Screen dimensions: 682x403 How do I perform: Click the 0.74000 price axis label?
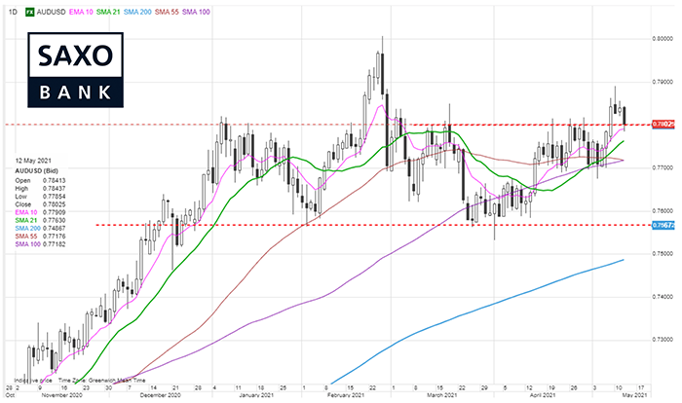663,297
